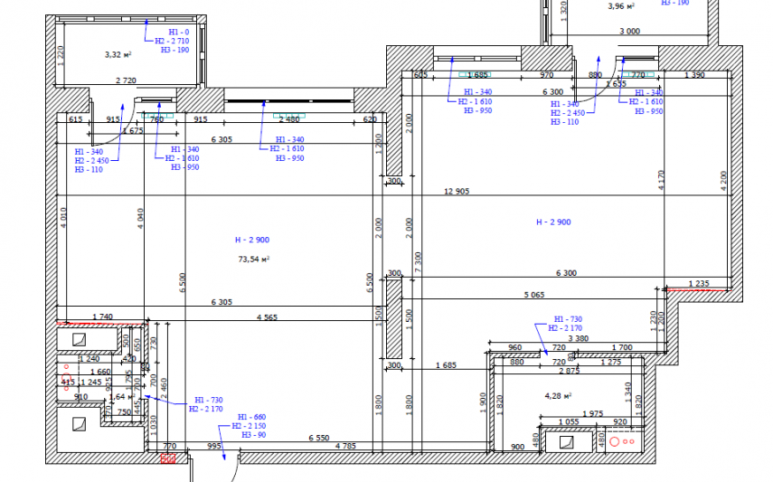Select the 1,64 м² bathroom area label
773x482 pixels.
click(x=118, y=396)
